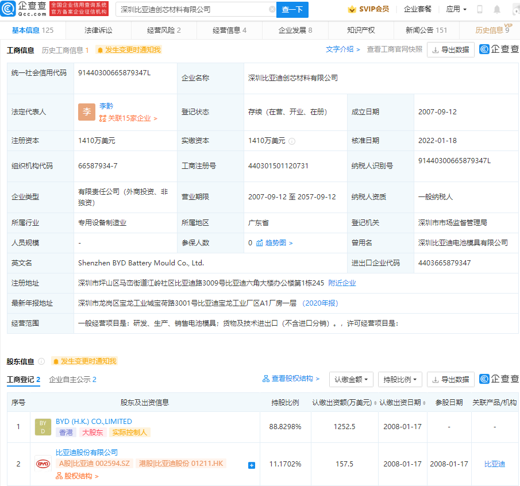The width and height of the screenshot is (520, 486).
Task: Open legal representative 李黔 link
Action: click(106, 106)
